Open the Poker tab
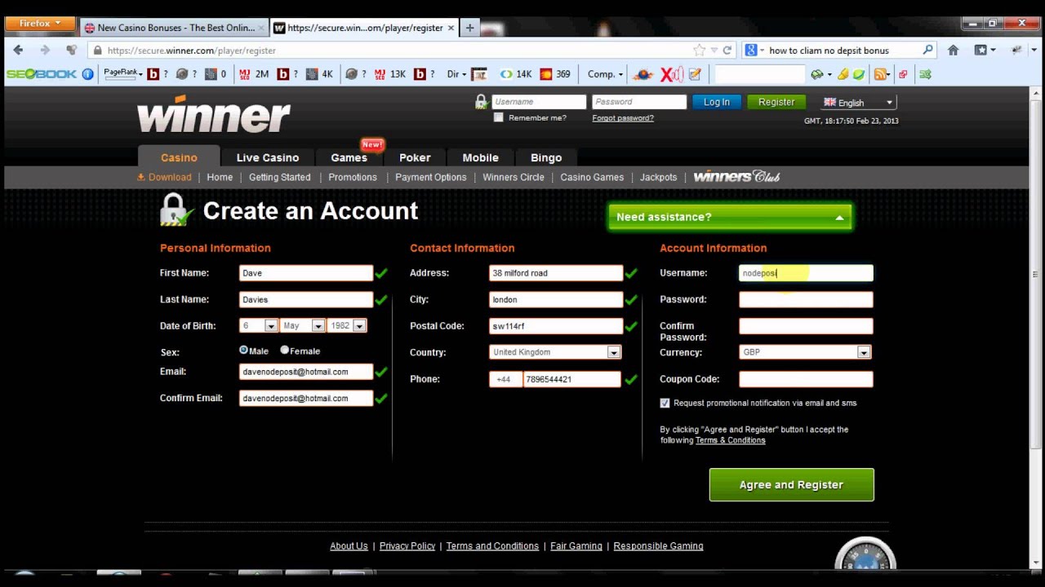Viewport: 1045px width, 587px height. pos(415,157)
